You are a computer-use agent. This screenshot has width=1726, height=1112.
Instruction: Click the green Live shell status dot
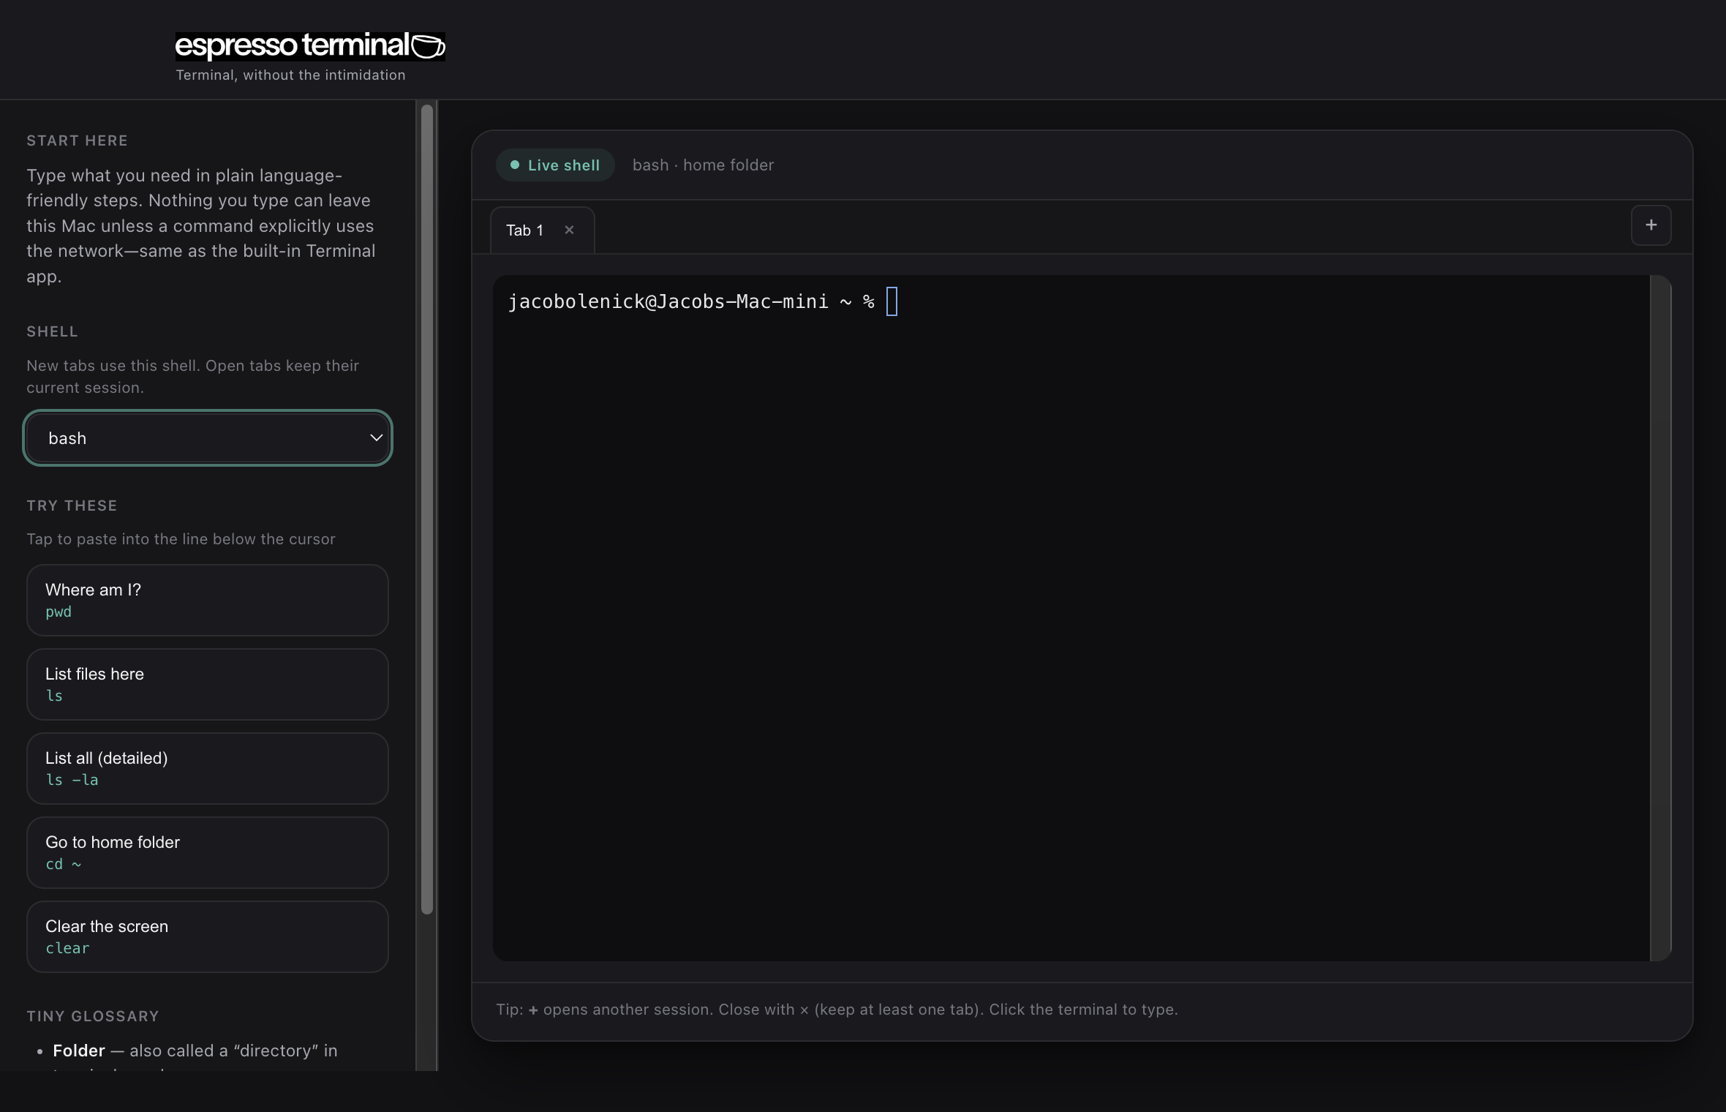coord(514,165)
